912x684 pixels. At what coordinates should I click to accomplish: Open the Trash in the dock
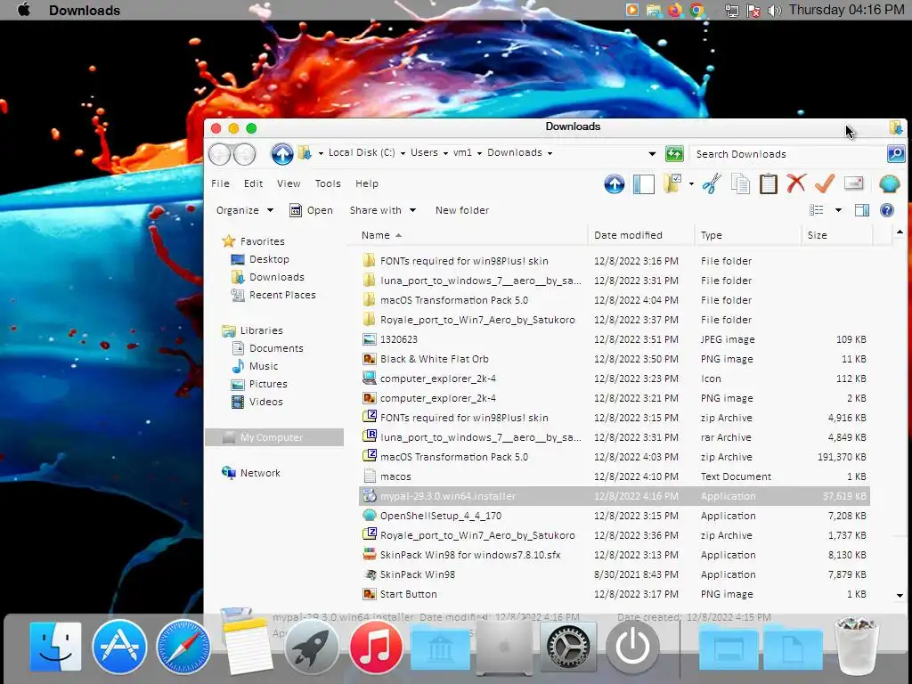tap(856, 646)
